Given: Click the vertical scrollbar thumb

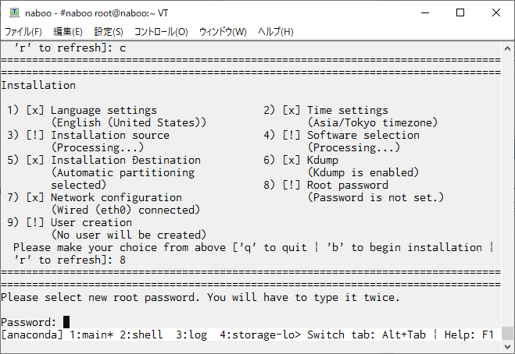Looking at the screenshot, I should (x=507, y=334).
